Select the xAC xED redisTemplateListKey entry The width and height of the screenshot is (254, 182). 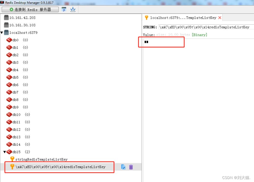pos(60,167)
